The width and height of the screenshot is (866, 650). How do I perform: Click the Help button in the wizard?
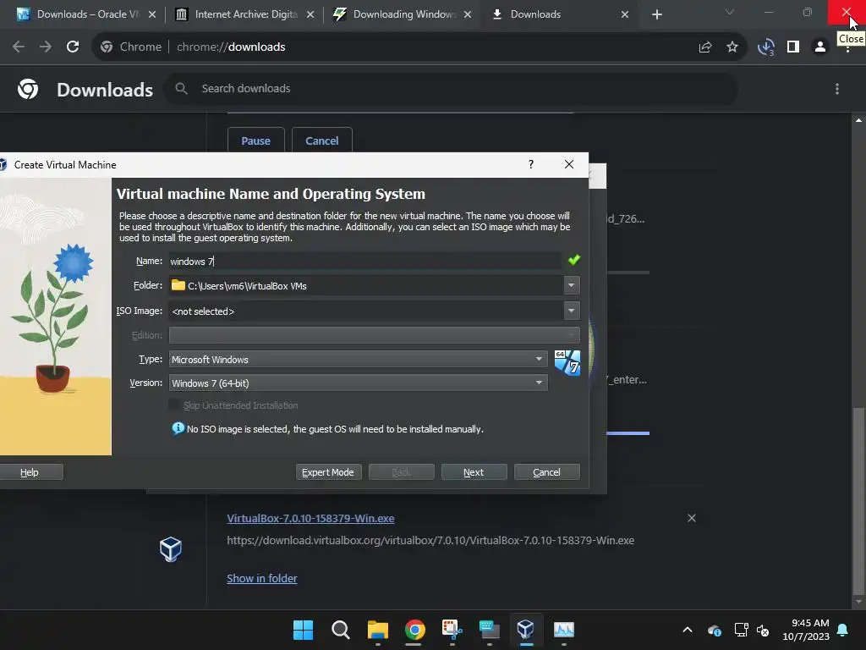tap(30, 472)
